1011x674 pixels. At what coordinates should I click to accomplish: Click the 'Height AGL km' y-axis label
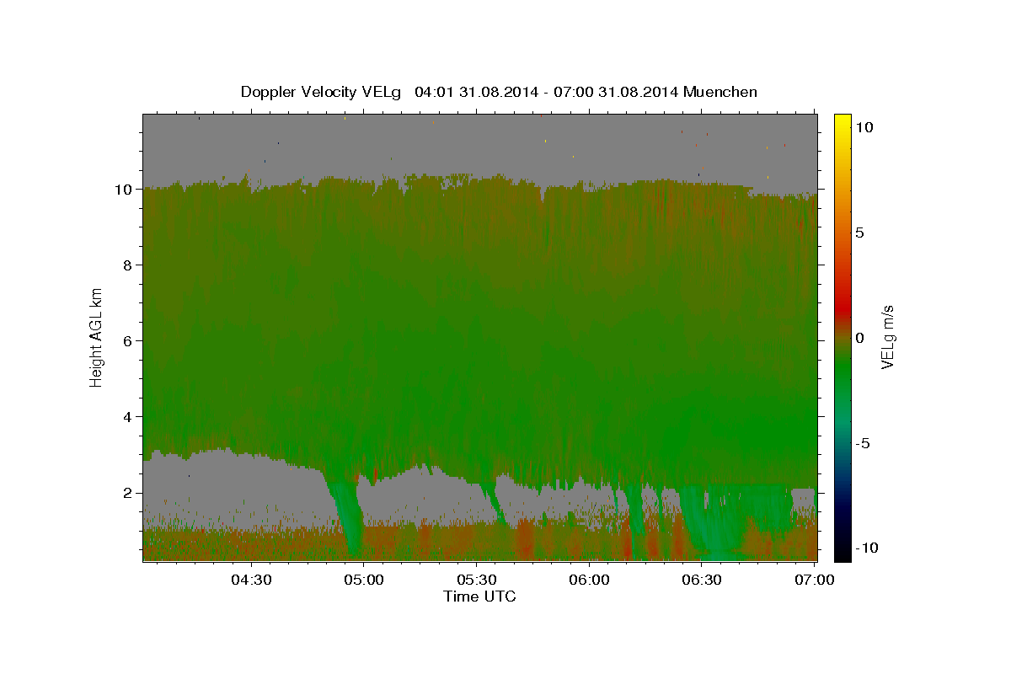(x=97, y=337)
